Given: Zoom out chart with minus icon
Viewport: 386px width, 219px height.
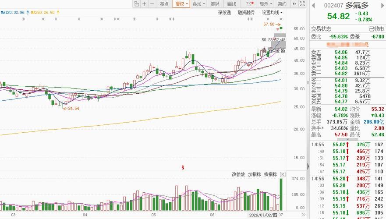Looking at the screenshot, I should [x=152, y=4].
